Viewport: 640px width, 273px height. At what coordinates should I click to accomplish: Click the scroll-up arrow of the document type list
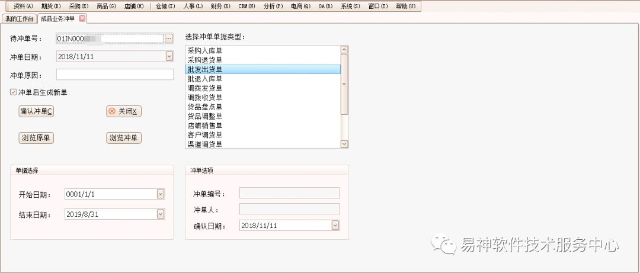[x=344, y=50]
